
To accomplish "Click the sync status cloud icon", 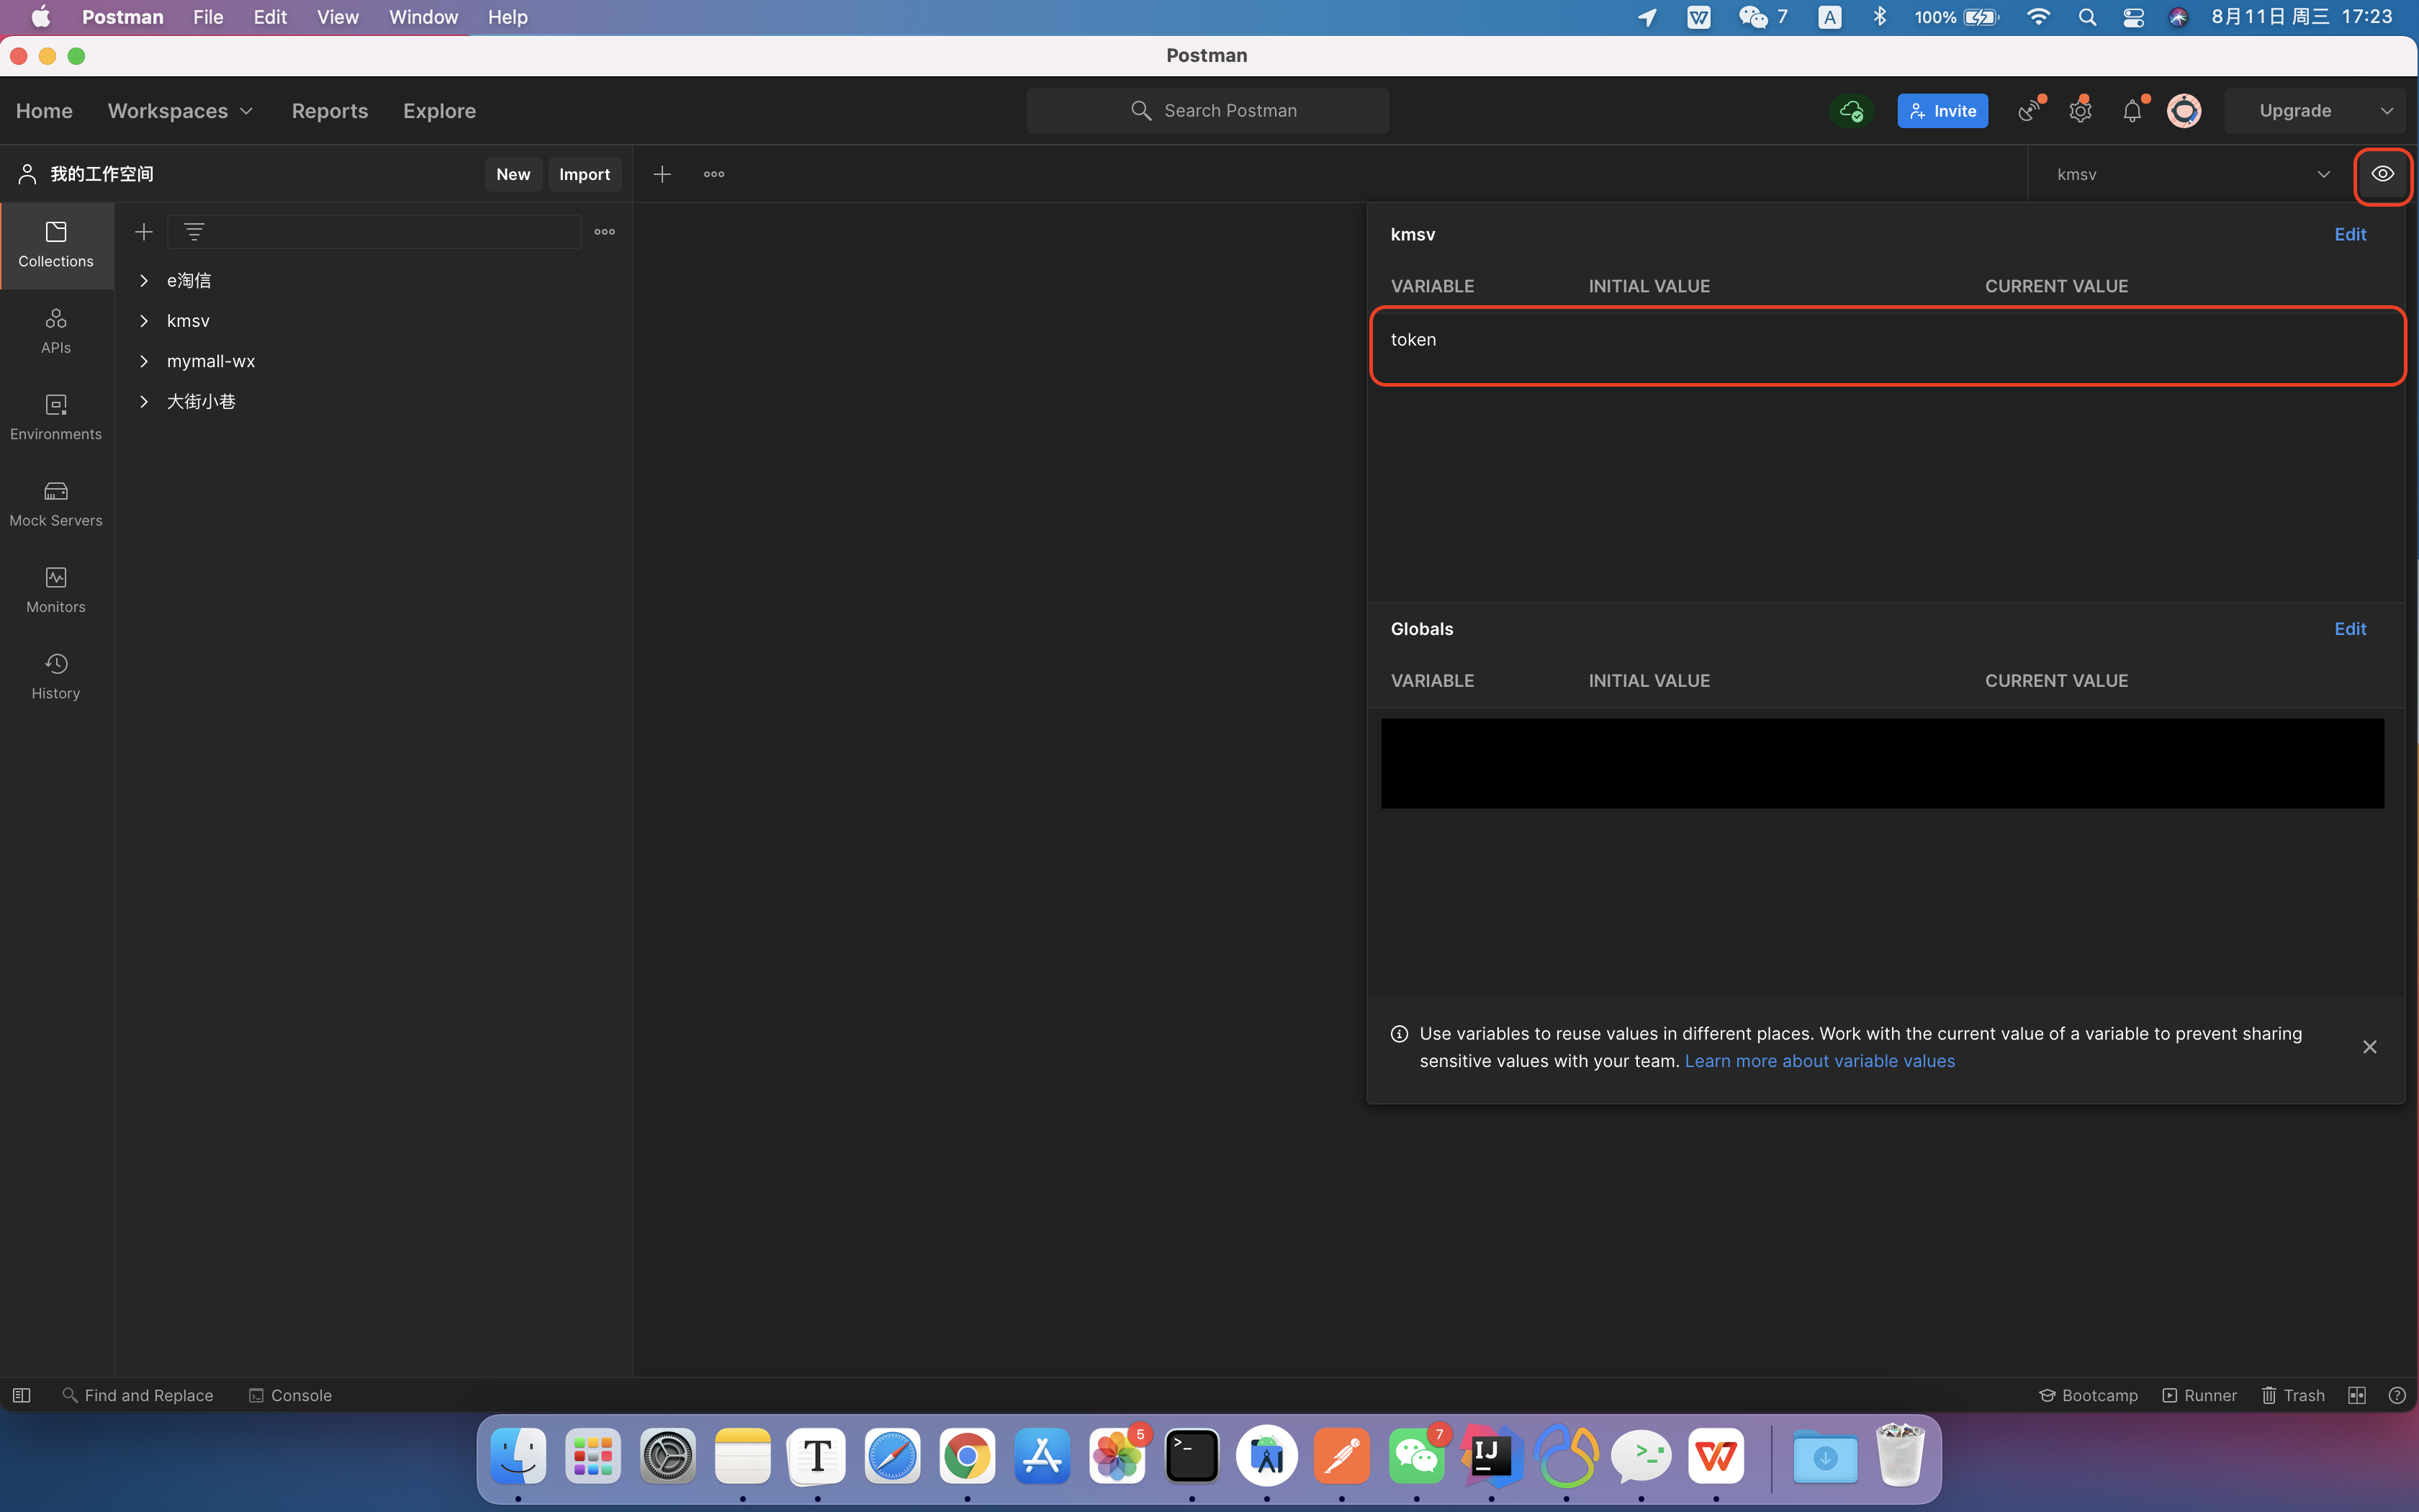I will coord(1851,111).
